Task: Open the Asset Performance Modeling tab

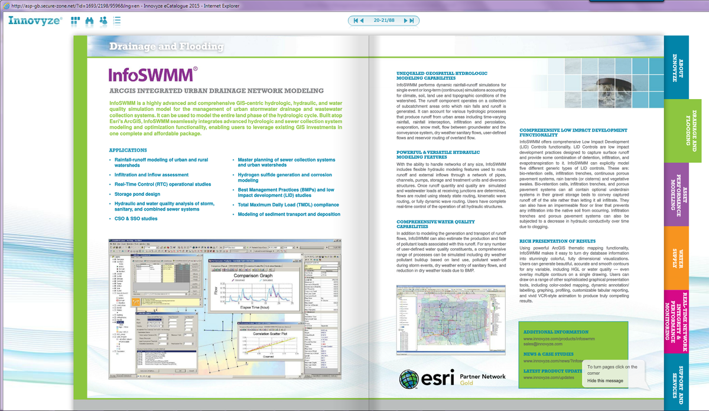Action: click(677, 194)
